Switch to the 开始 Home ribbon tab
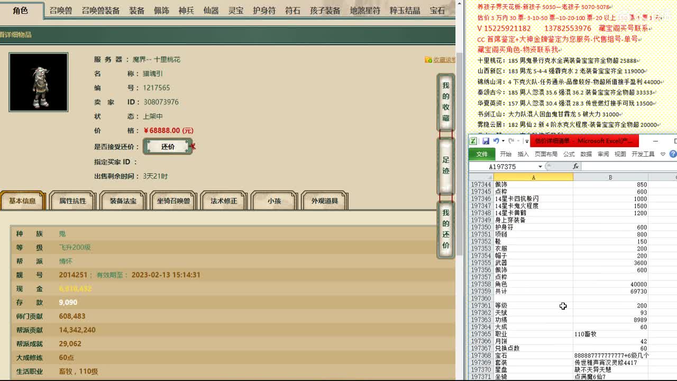Screen dimensions: 677x381 tap(506, 154)
